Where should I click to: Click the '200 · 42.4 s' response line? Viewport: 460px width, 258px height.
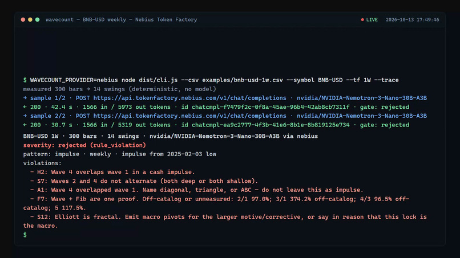pos(216,107)
